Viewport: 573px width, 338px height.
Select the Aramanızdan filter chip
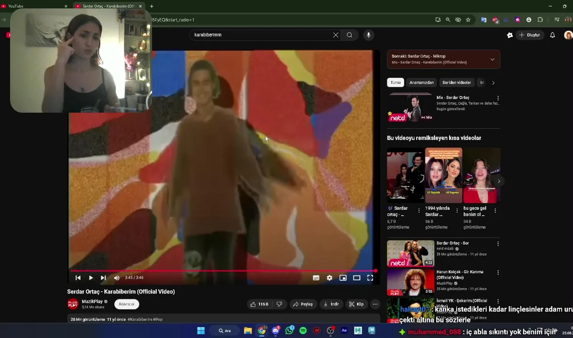421,83
